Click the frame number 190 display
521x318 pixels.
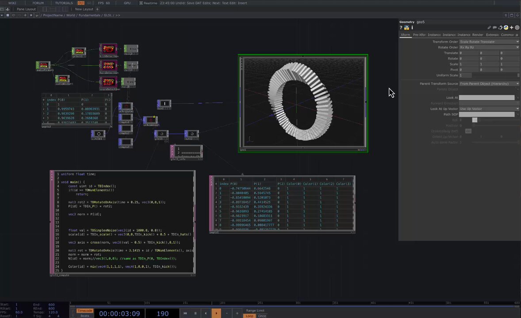point(162,313)
